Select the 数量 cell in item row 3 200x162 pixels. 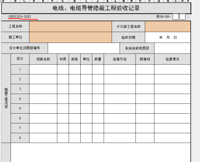pos(98,89)
